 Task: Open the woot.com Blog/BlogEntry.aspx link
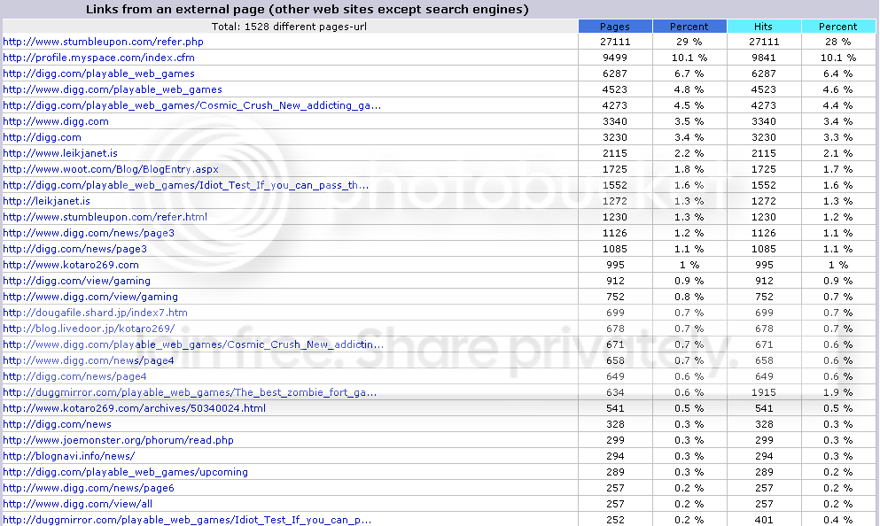tap(111, 169)
